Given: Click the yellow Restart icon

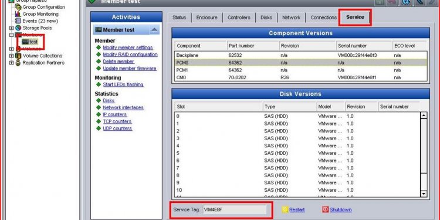Looking at the screenshot, I should tap(285, 209).
